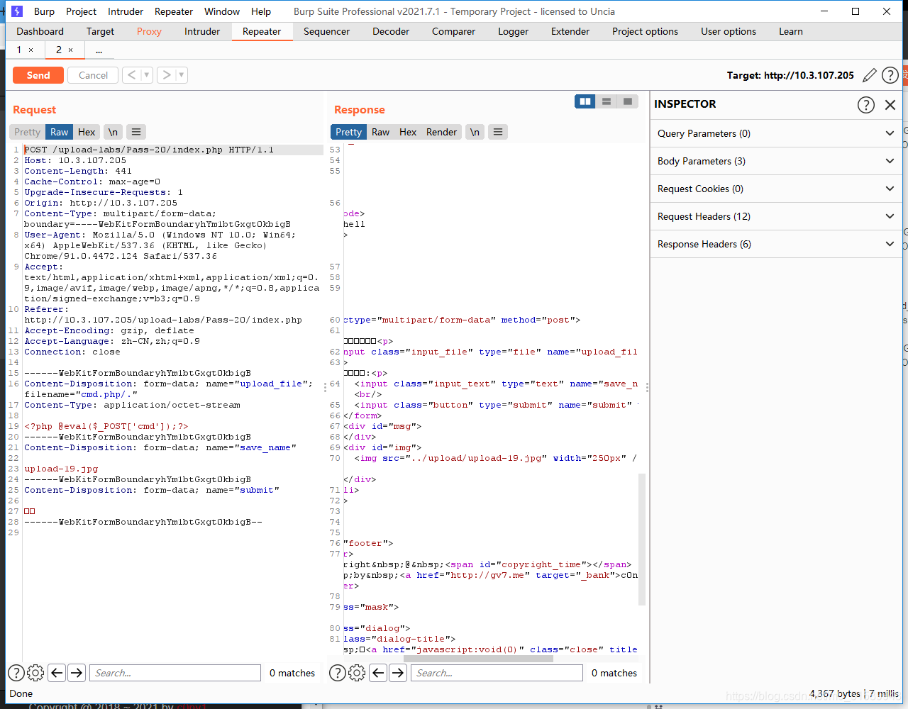Image resolution: width=908 pixels, height=709 pixels.
Task: Select Raw view in Response pane
Action: click(x=381, y=132)
